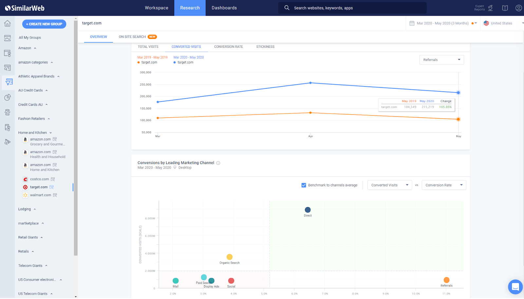Click the SimilarWeb logo
The height and width of the screenshot is (299, 524).
(x=25, y=8)
